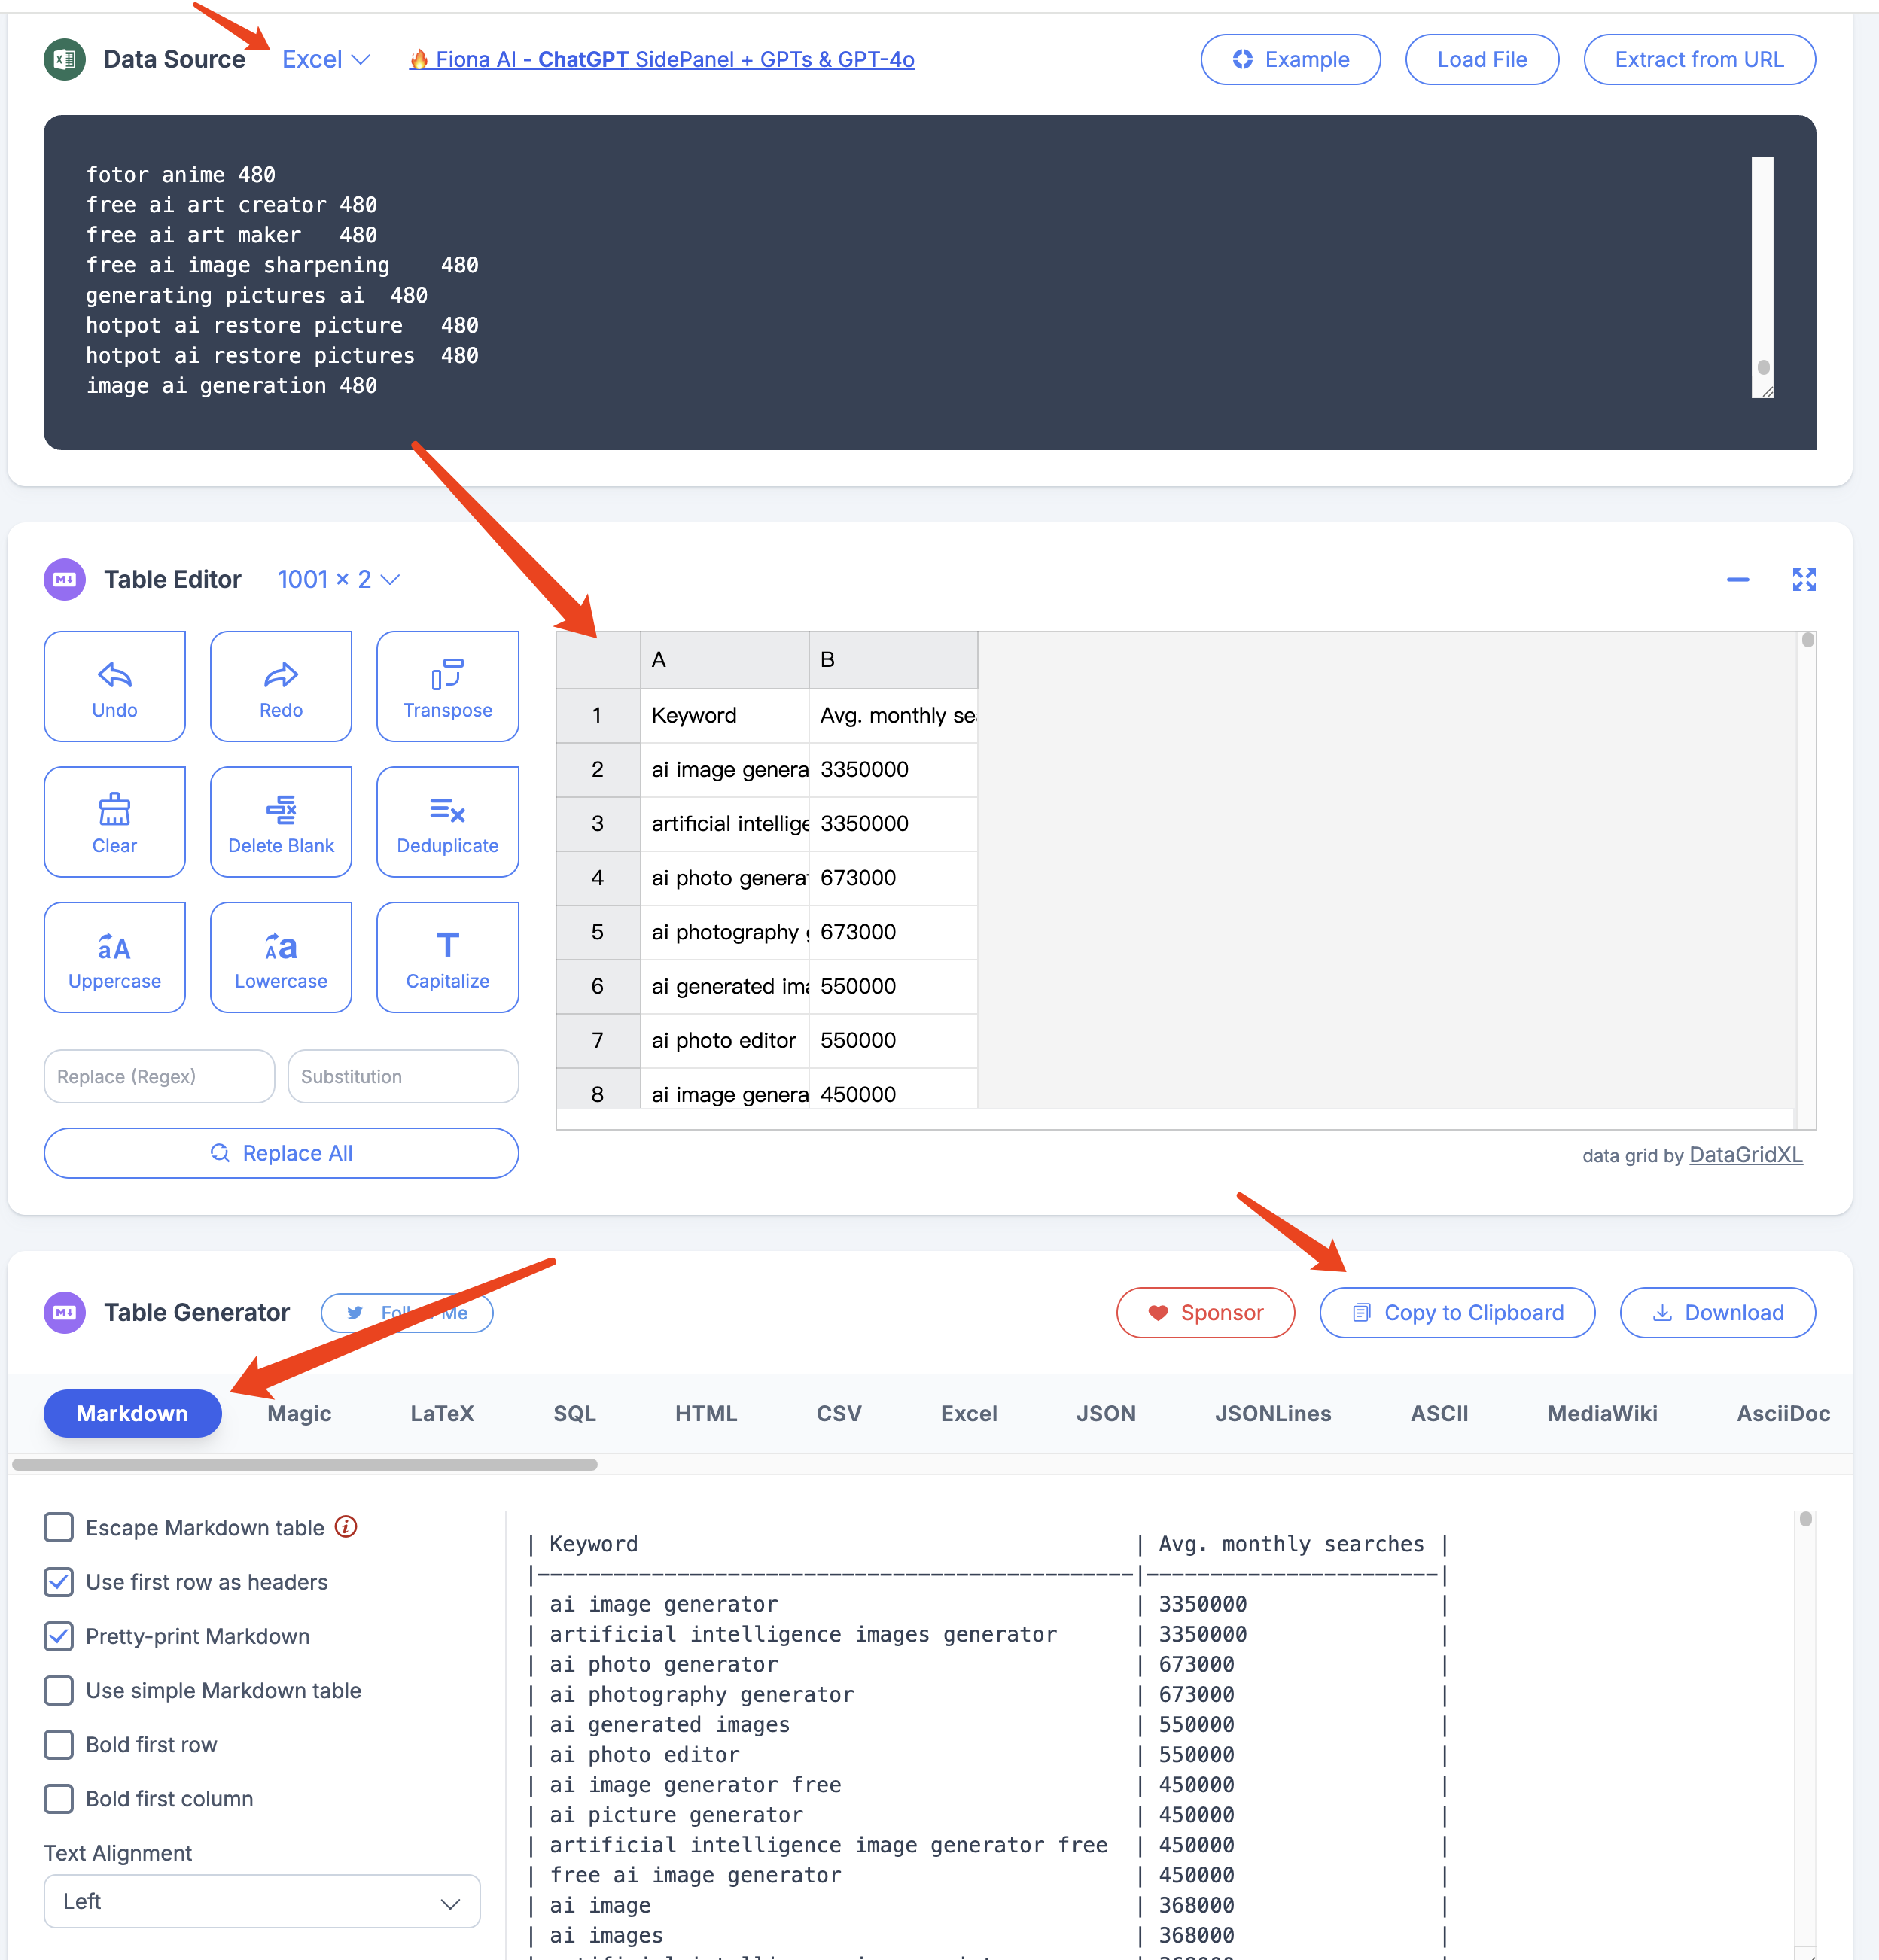
Task: Click the Excel icon next to Data Source
Action: [x=65, y=59]
